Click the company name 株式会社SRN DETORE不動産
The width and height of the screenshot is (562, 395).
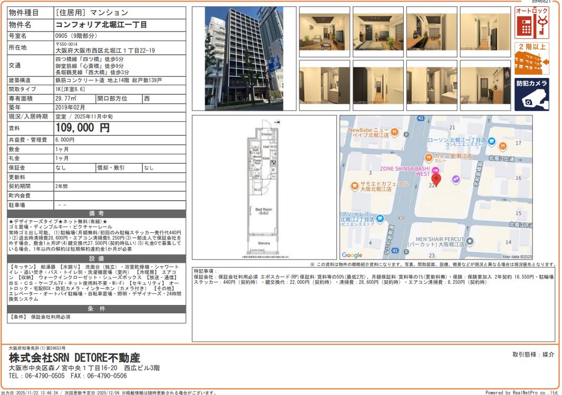pos(74,358)
